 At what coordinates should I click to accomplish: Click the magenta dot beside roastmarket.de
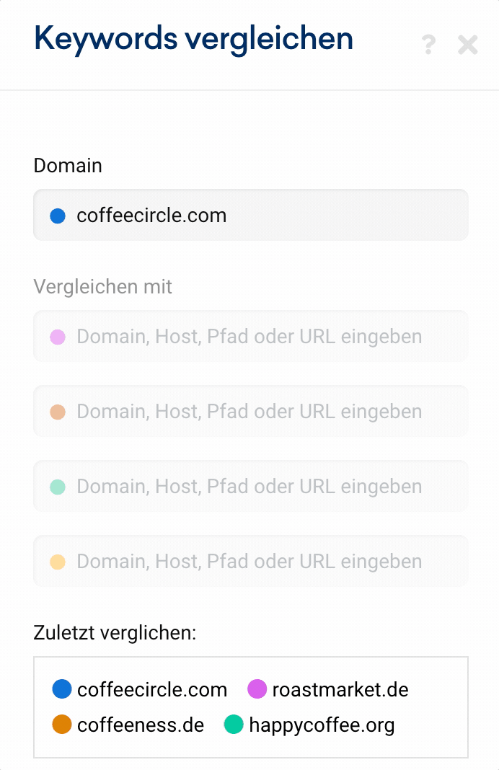point(257,689)
